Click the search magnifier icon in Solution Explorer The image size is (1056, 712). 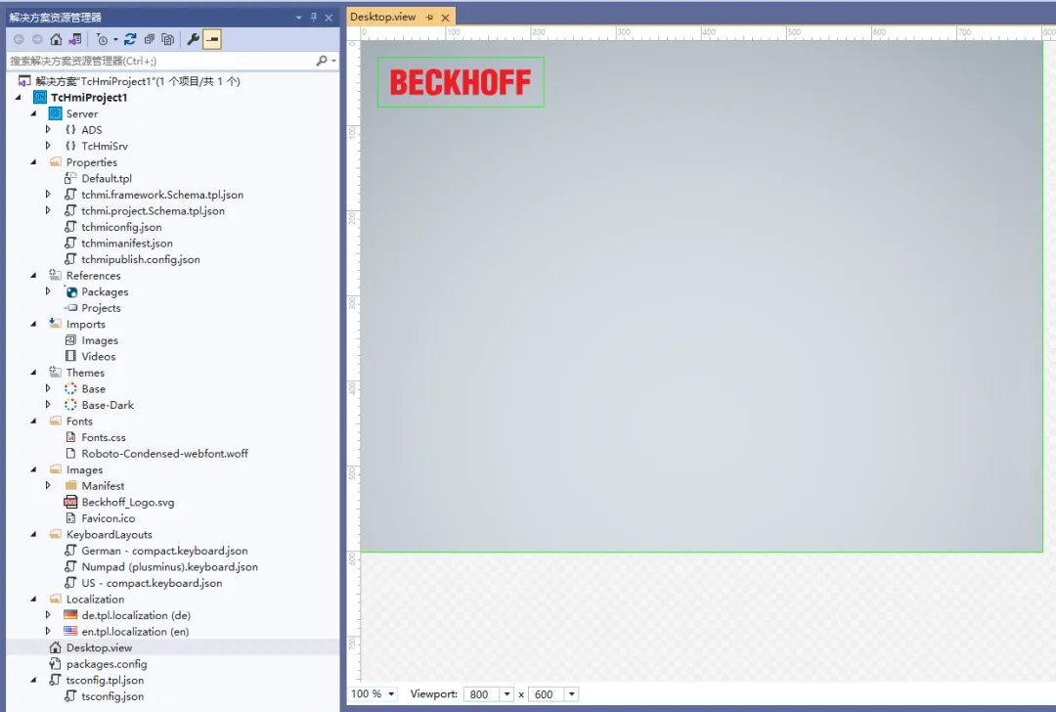322,61
